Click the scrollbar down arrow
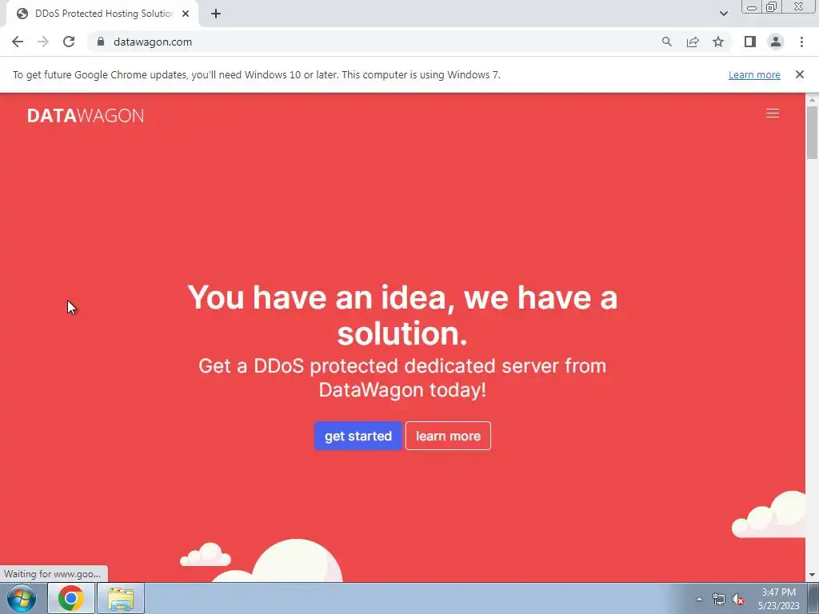Screen dimensions: 819x614 812,575
